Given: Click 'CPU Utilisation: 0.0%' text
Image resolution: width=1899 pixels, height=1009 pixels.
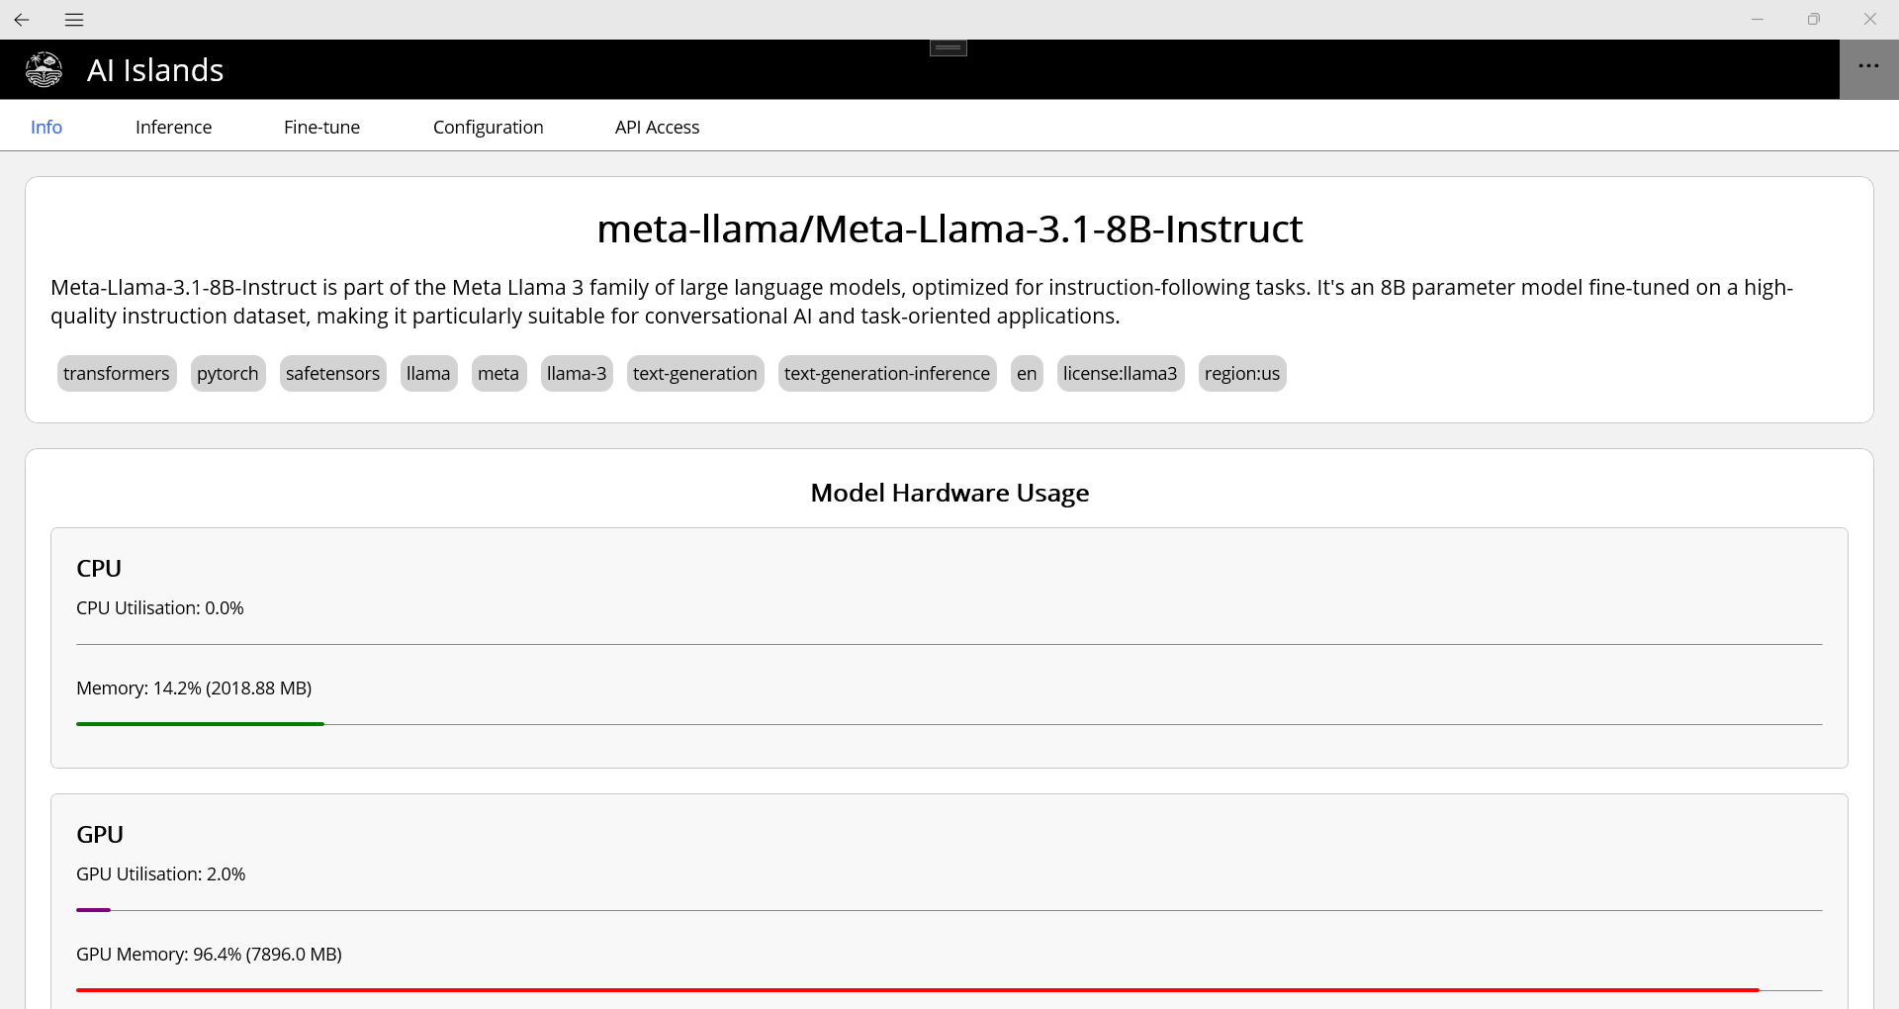Looking at the screenshot, I should (160, 608).
